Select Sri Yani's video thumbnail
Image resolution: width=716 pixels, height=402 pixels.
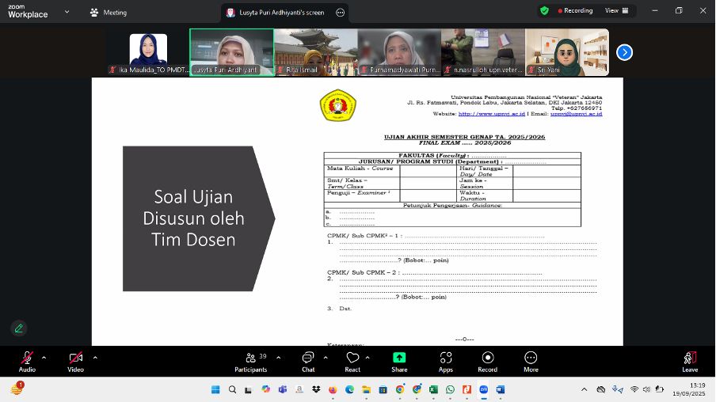(x=567, y=52)
